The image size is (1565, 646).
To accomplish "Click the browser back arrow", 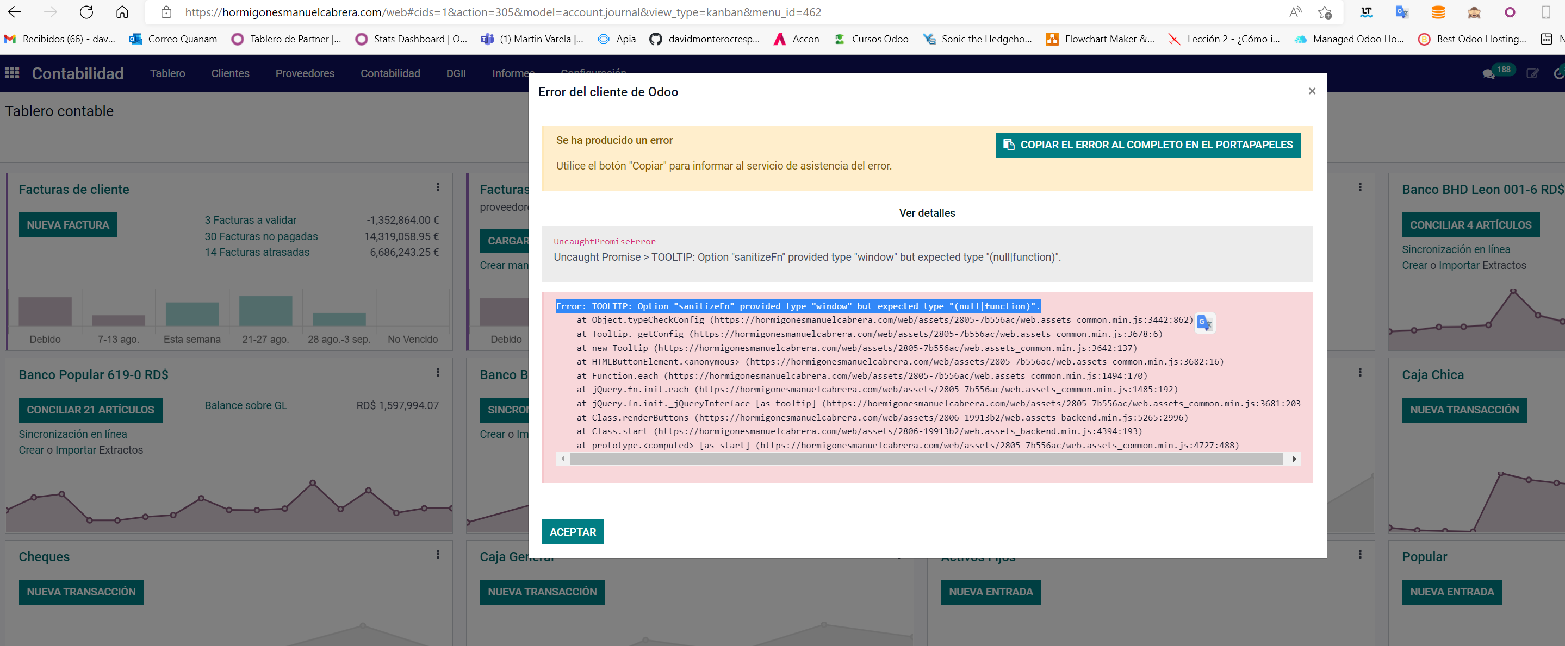I will [x=15, y=12].
